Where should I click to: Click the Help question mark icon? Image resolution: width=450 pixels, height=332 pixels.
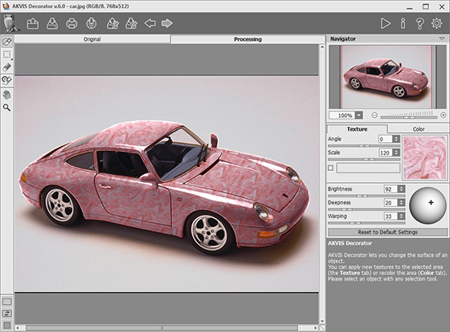[x=419, y=23]
